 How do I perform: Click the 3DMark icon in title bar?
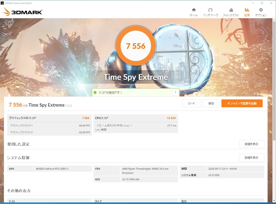[2, 3]
